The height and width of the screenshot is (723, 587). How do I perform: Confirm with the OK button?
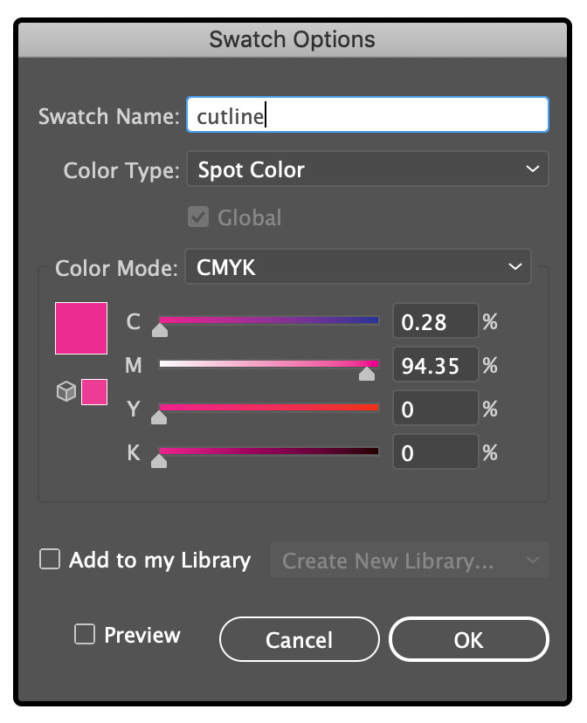[468, 640]
